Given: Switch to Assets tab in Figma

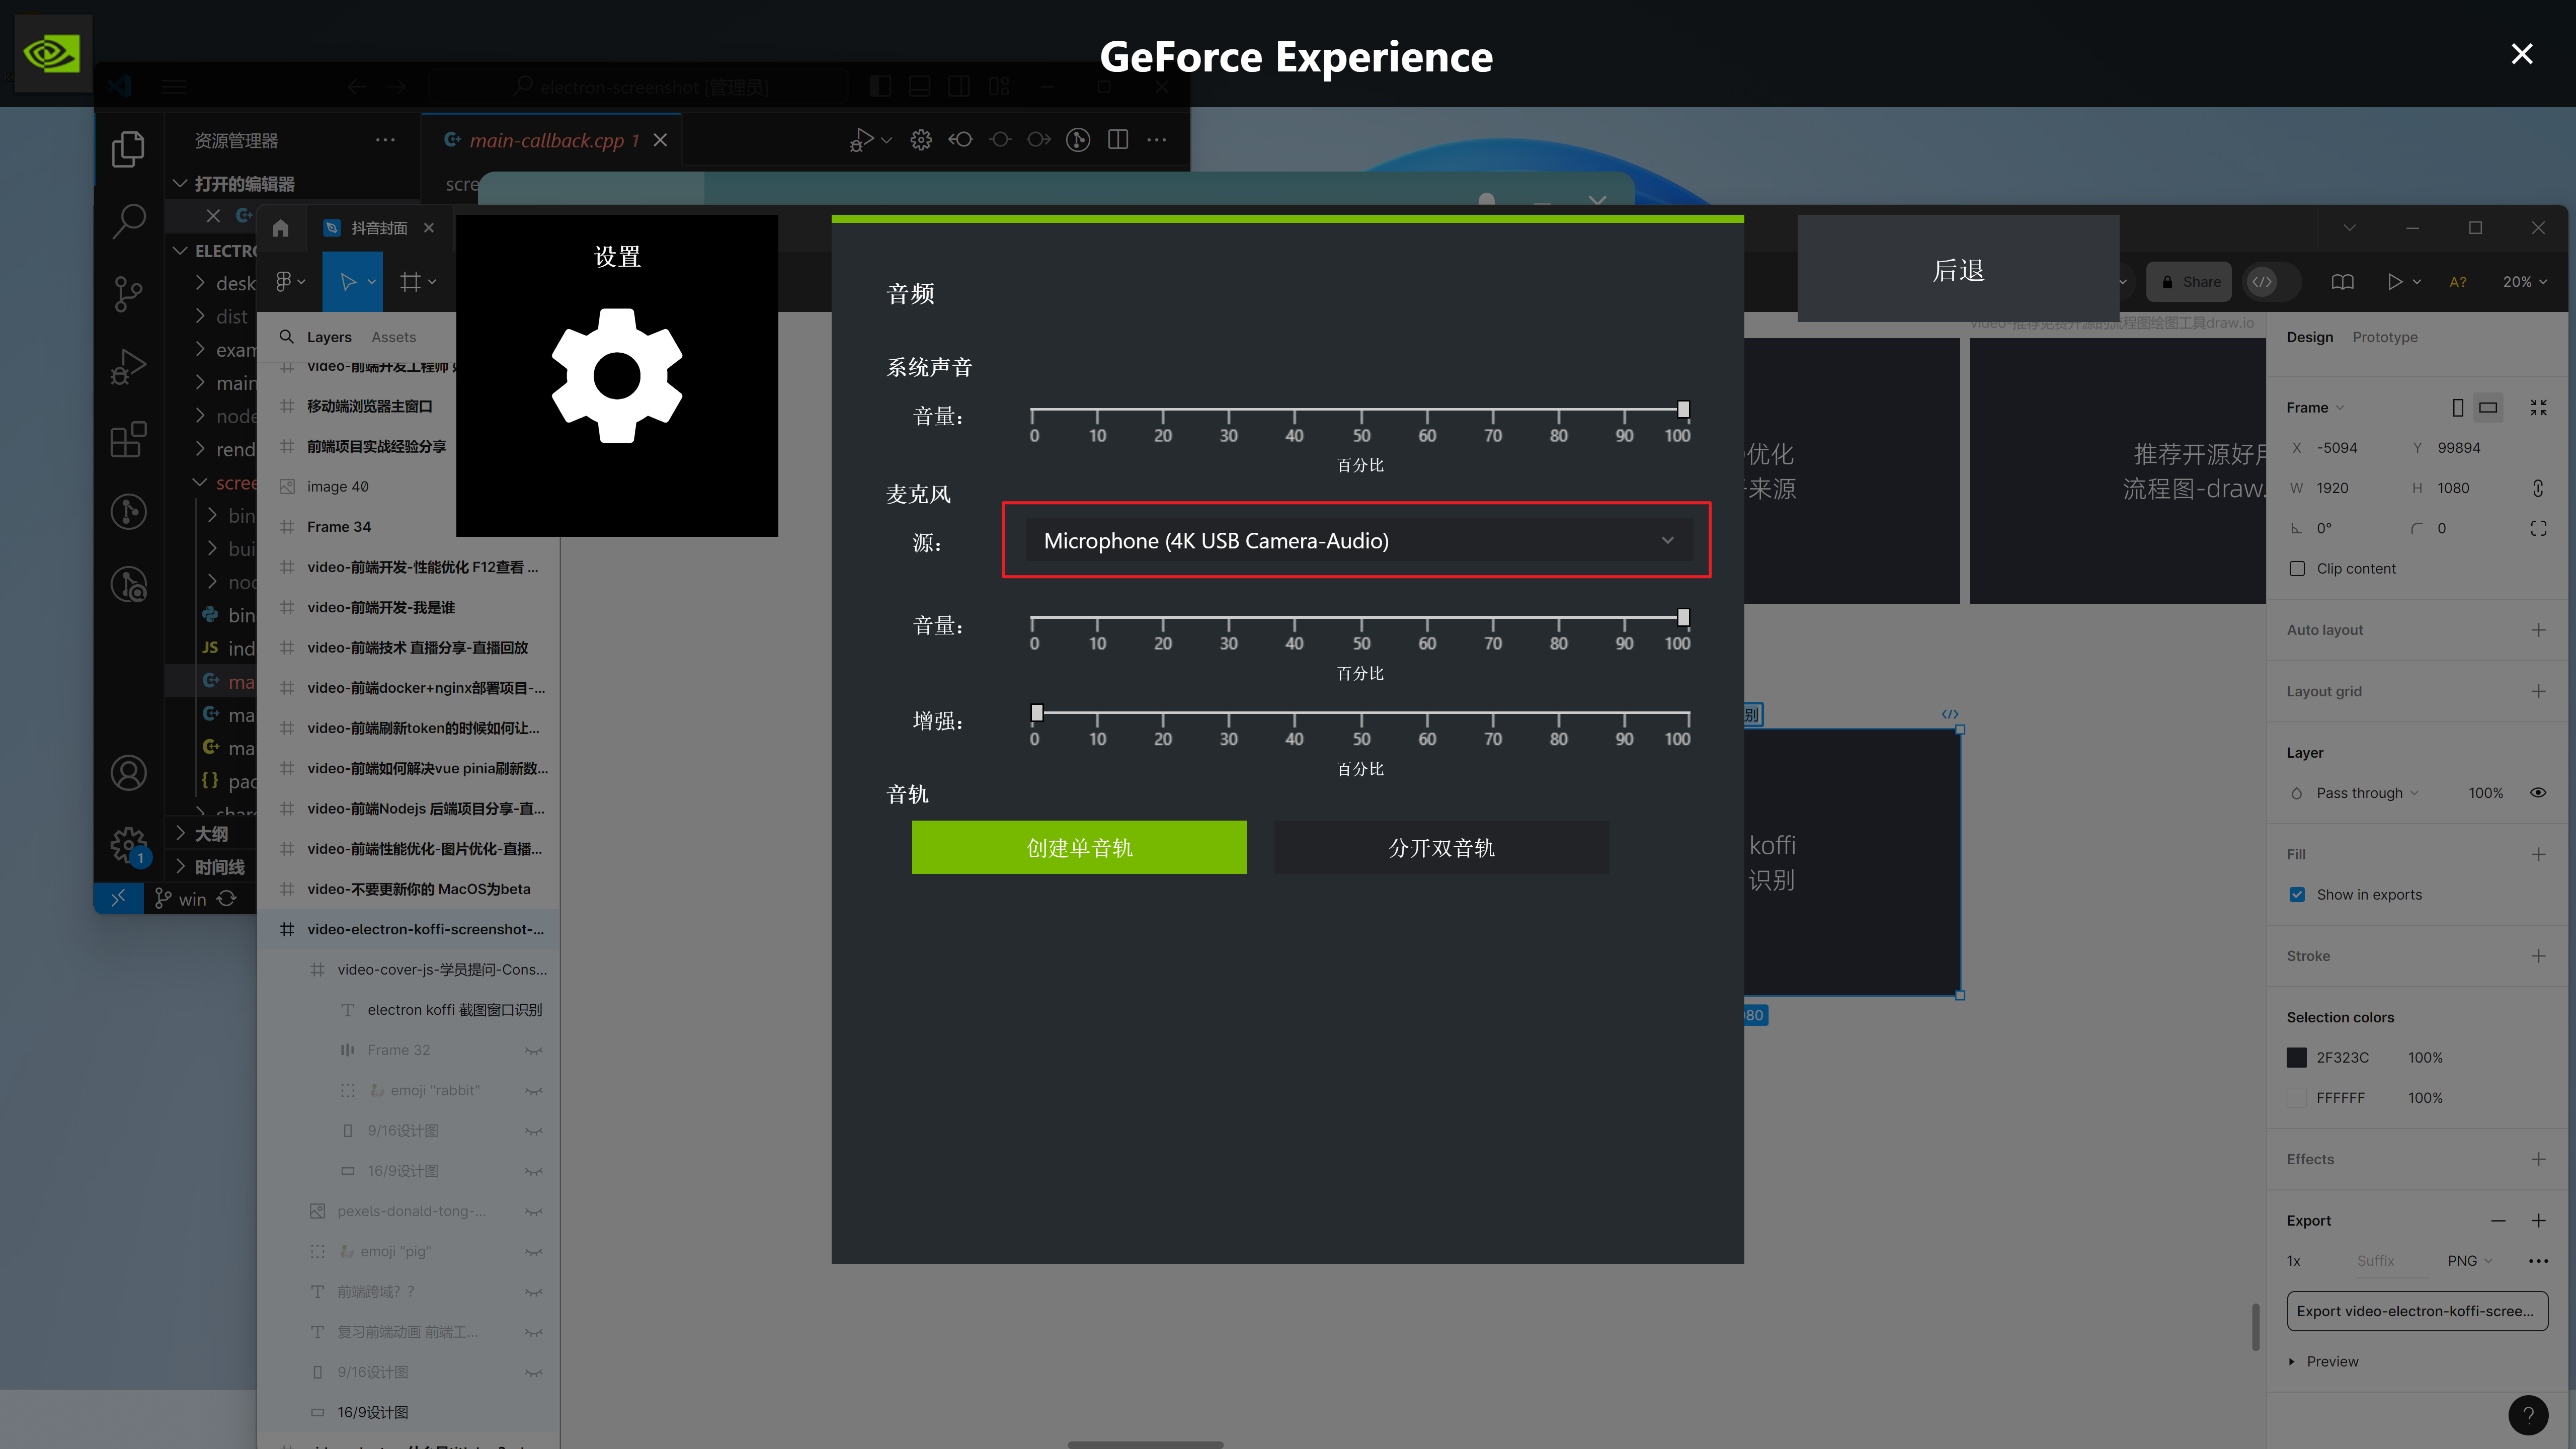Looking at the screenshot, I should 393,337.
